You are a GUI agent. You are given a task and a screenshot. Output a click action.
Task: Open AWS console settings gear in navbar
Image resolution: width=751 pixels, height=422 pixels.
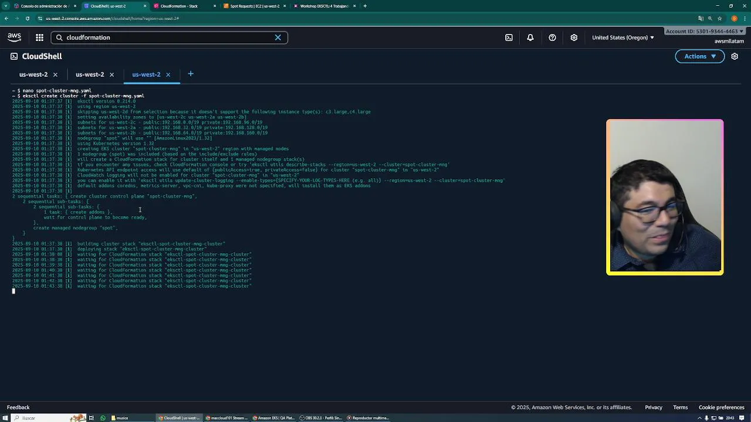click(x=574, y=38)
